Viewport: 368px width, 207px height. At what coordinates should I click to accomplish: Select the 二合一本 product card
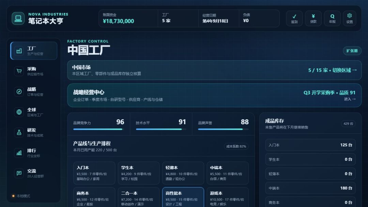coord(138,197)
